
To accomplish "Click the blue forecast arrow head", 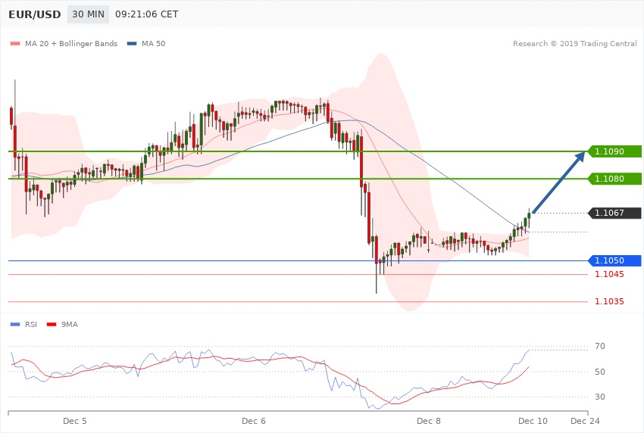I will coord(580,157).
